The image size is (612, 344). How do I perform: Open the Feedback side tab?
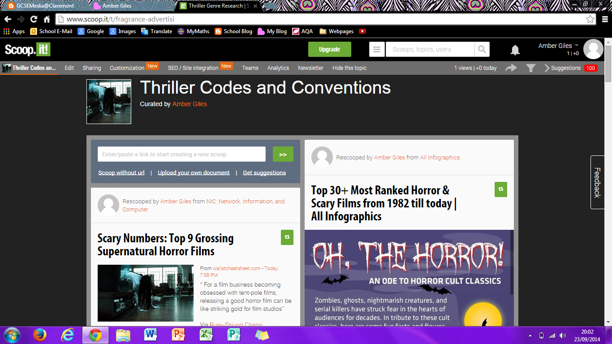(x=597, y=182)
